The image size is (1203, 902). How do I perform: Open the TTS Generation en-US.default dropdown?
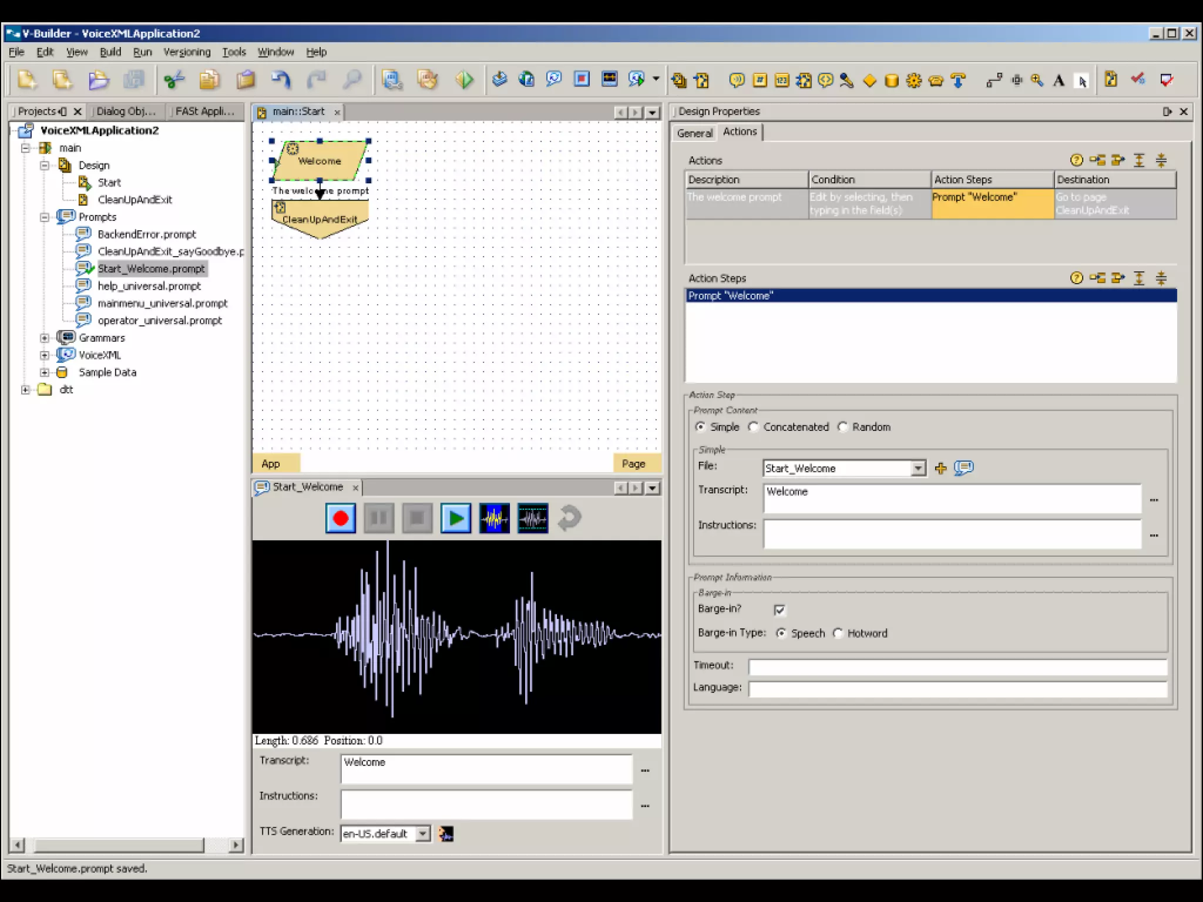pyautogui.click(x=423, y=833)
